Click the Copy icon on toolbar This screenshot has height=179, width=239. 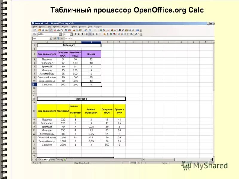77,30
